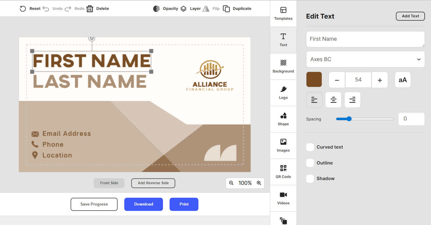Open the QR Code panel icon
The image size is (431, 225).
[283, 168]
